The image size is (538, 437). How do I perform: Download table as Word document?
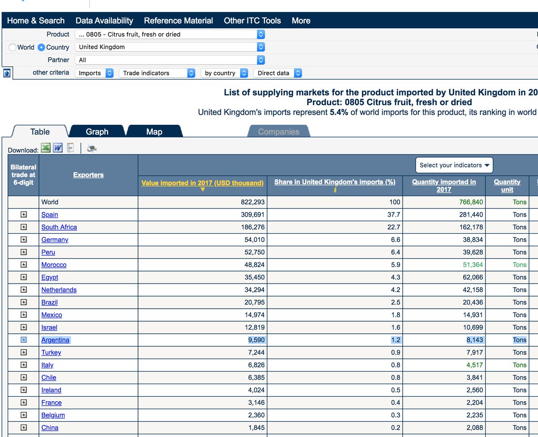coord(57,148)
